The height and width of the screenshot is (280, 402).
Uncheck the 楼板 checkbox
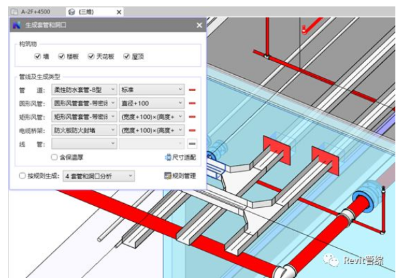(61, 56)
